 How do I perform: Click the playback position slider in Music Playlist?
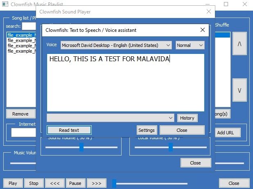(x=150, y=183)
